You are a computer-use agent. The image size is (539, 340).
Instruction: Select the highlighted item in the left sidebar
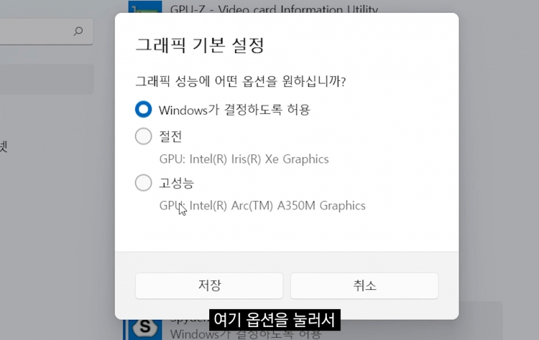47,79
